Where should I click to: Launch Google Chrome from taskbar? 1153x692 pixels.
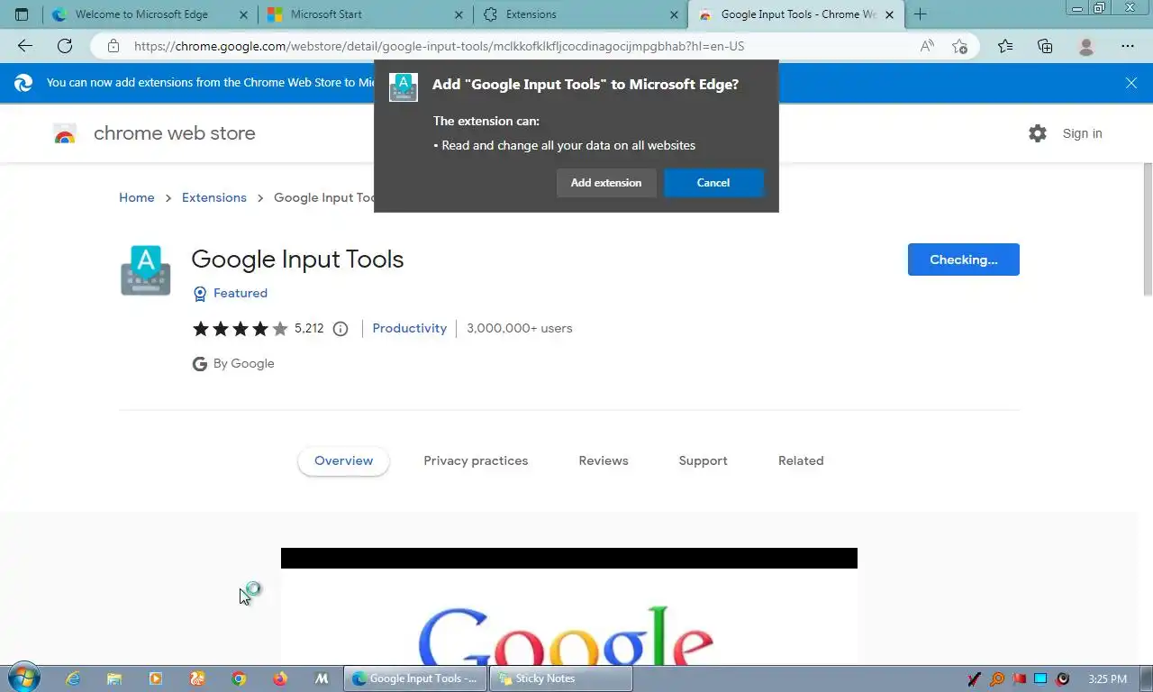[239, 678]
